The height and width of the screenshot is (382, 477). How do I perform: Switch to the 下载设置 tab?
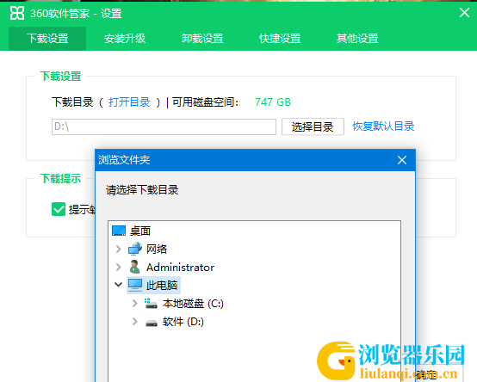pos(47,39)
